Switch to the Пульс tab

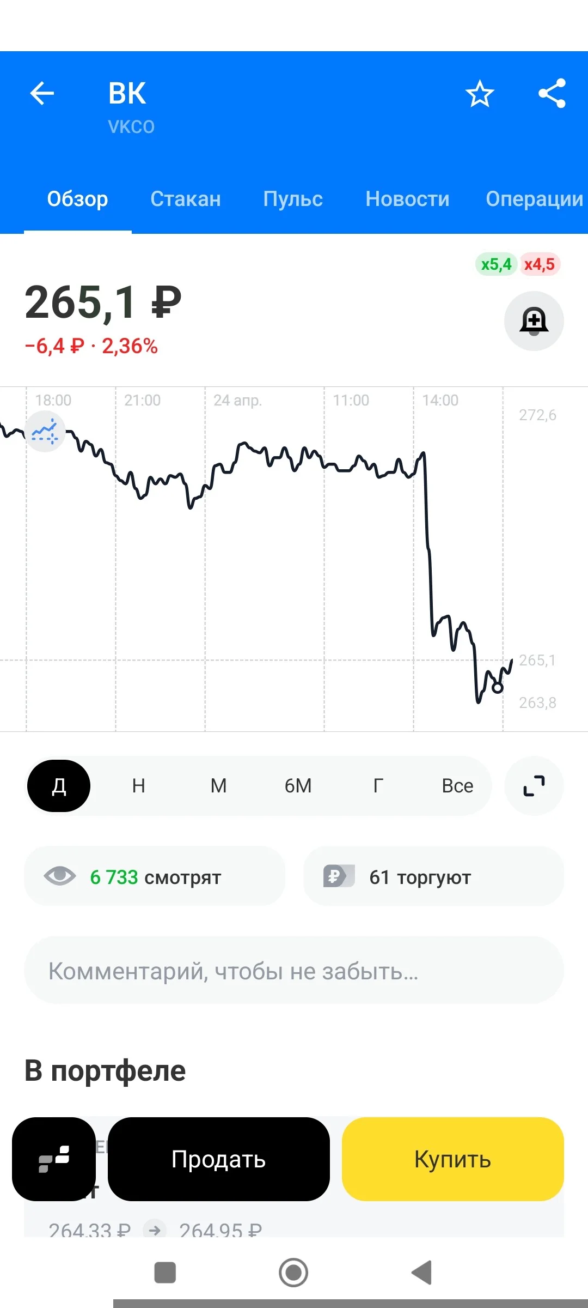tap(293, 199)
